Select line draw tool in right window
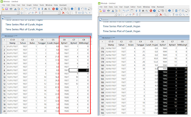Screen dimensions: 191x117 [184, 15]
